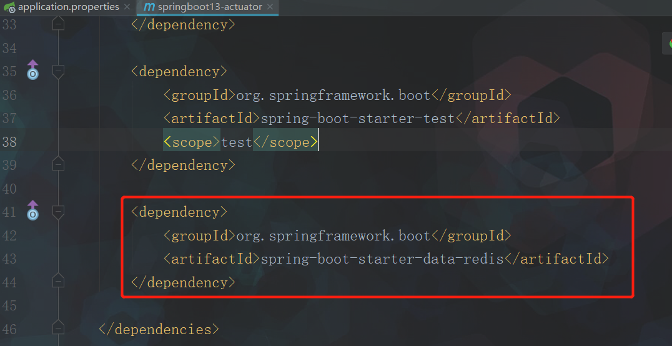Click the opening artifactId tag on line 37
Image resolution: width=672 pixels, height=346 pixels.
coord(212,118)
